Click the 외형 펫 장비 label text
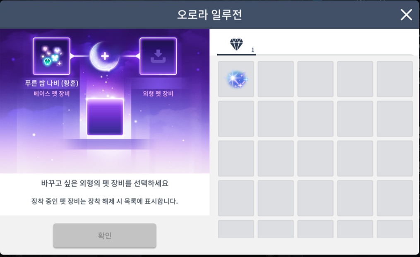This screenshot has height=257, width=420. pos(158,94)
